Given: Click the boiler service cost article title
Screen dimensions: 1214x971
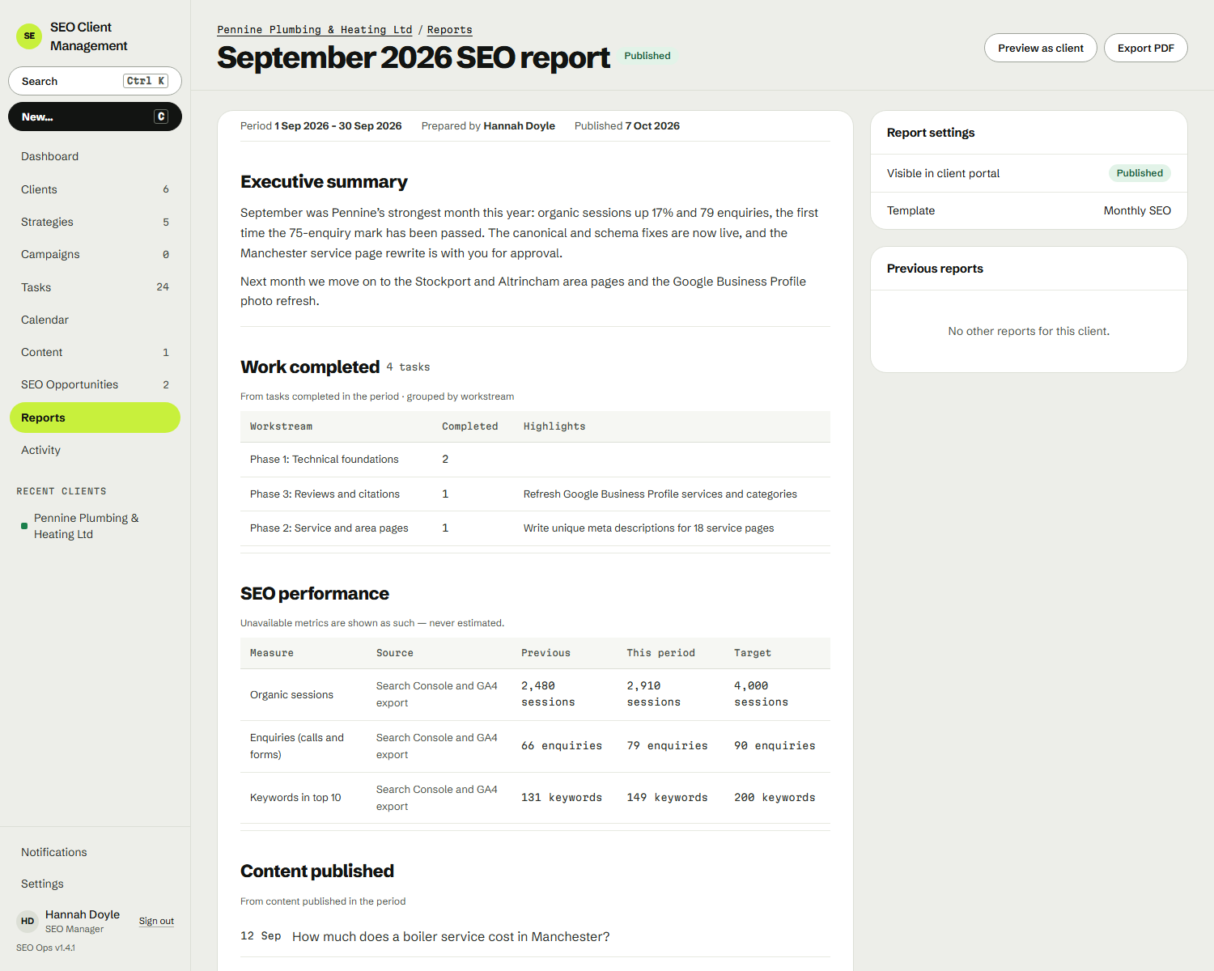Looking at the screenshot, I should 451,936.
